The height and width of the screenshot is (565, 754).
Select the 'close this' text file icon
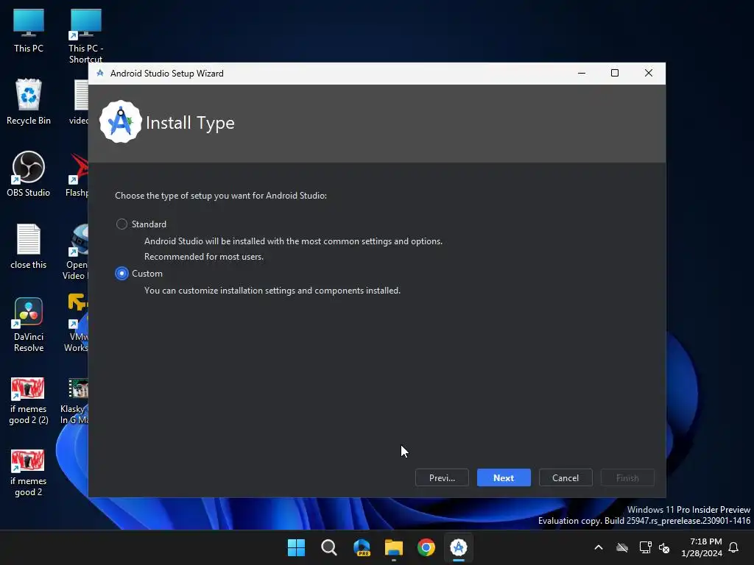[x=29, y=246]
